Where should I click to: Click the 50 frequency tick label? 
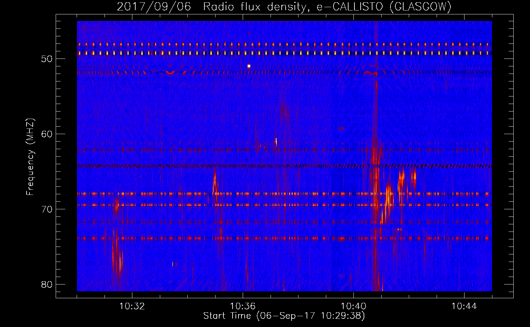pyautogui.click(x=47, y=59)
